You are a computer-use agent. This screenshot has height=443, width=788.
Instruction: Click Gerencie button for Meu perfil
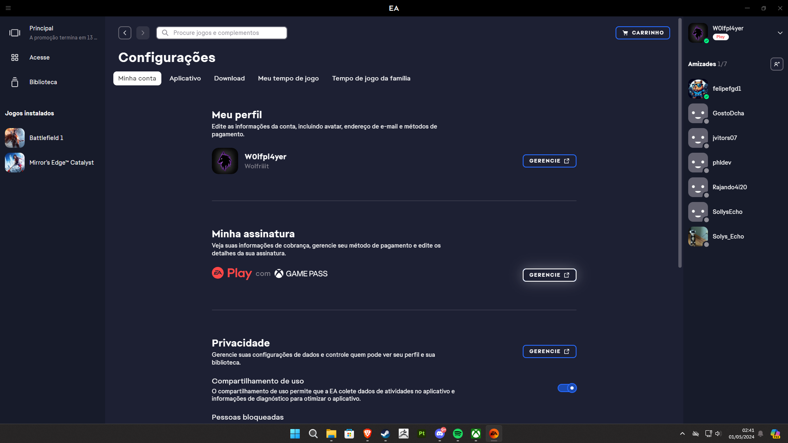549,161
